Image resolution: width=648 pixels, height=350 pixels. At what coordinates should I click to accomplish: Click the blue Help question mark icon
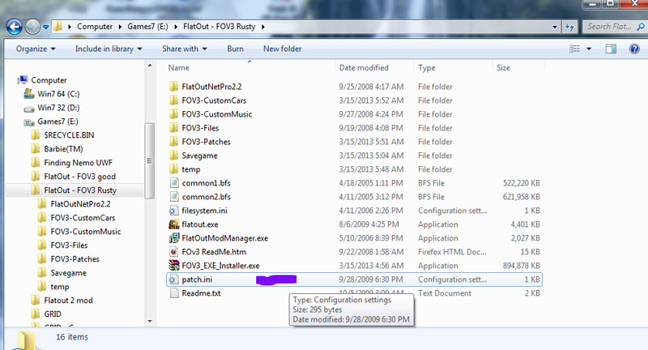click(x=634, y=49)
